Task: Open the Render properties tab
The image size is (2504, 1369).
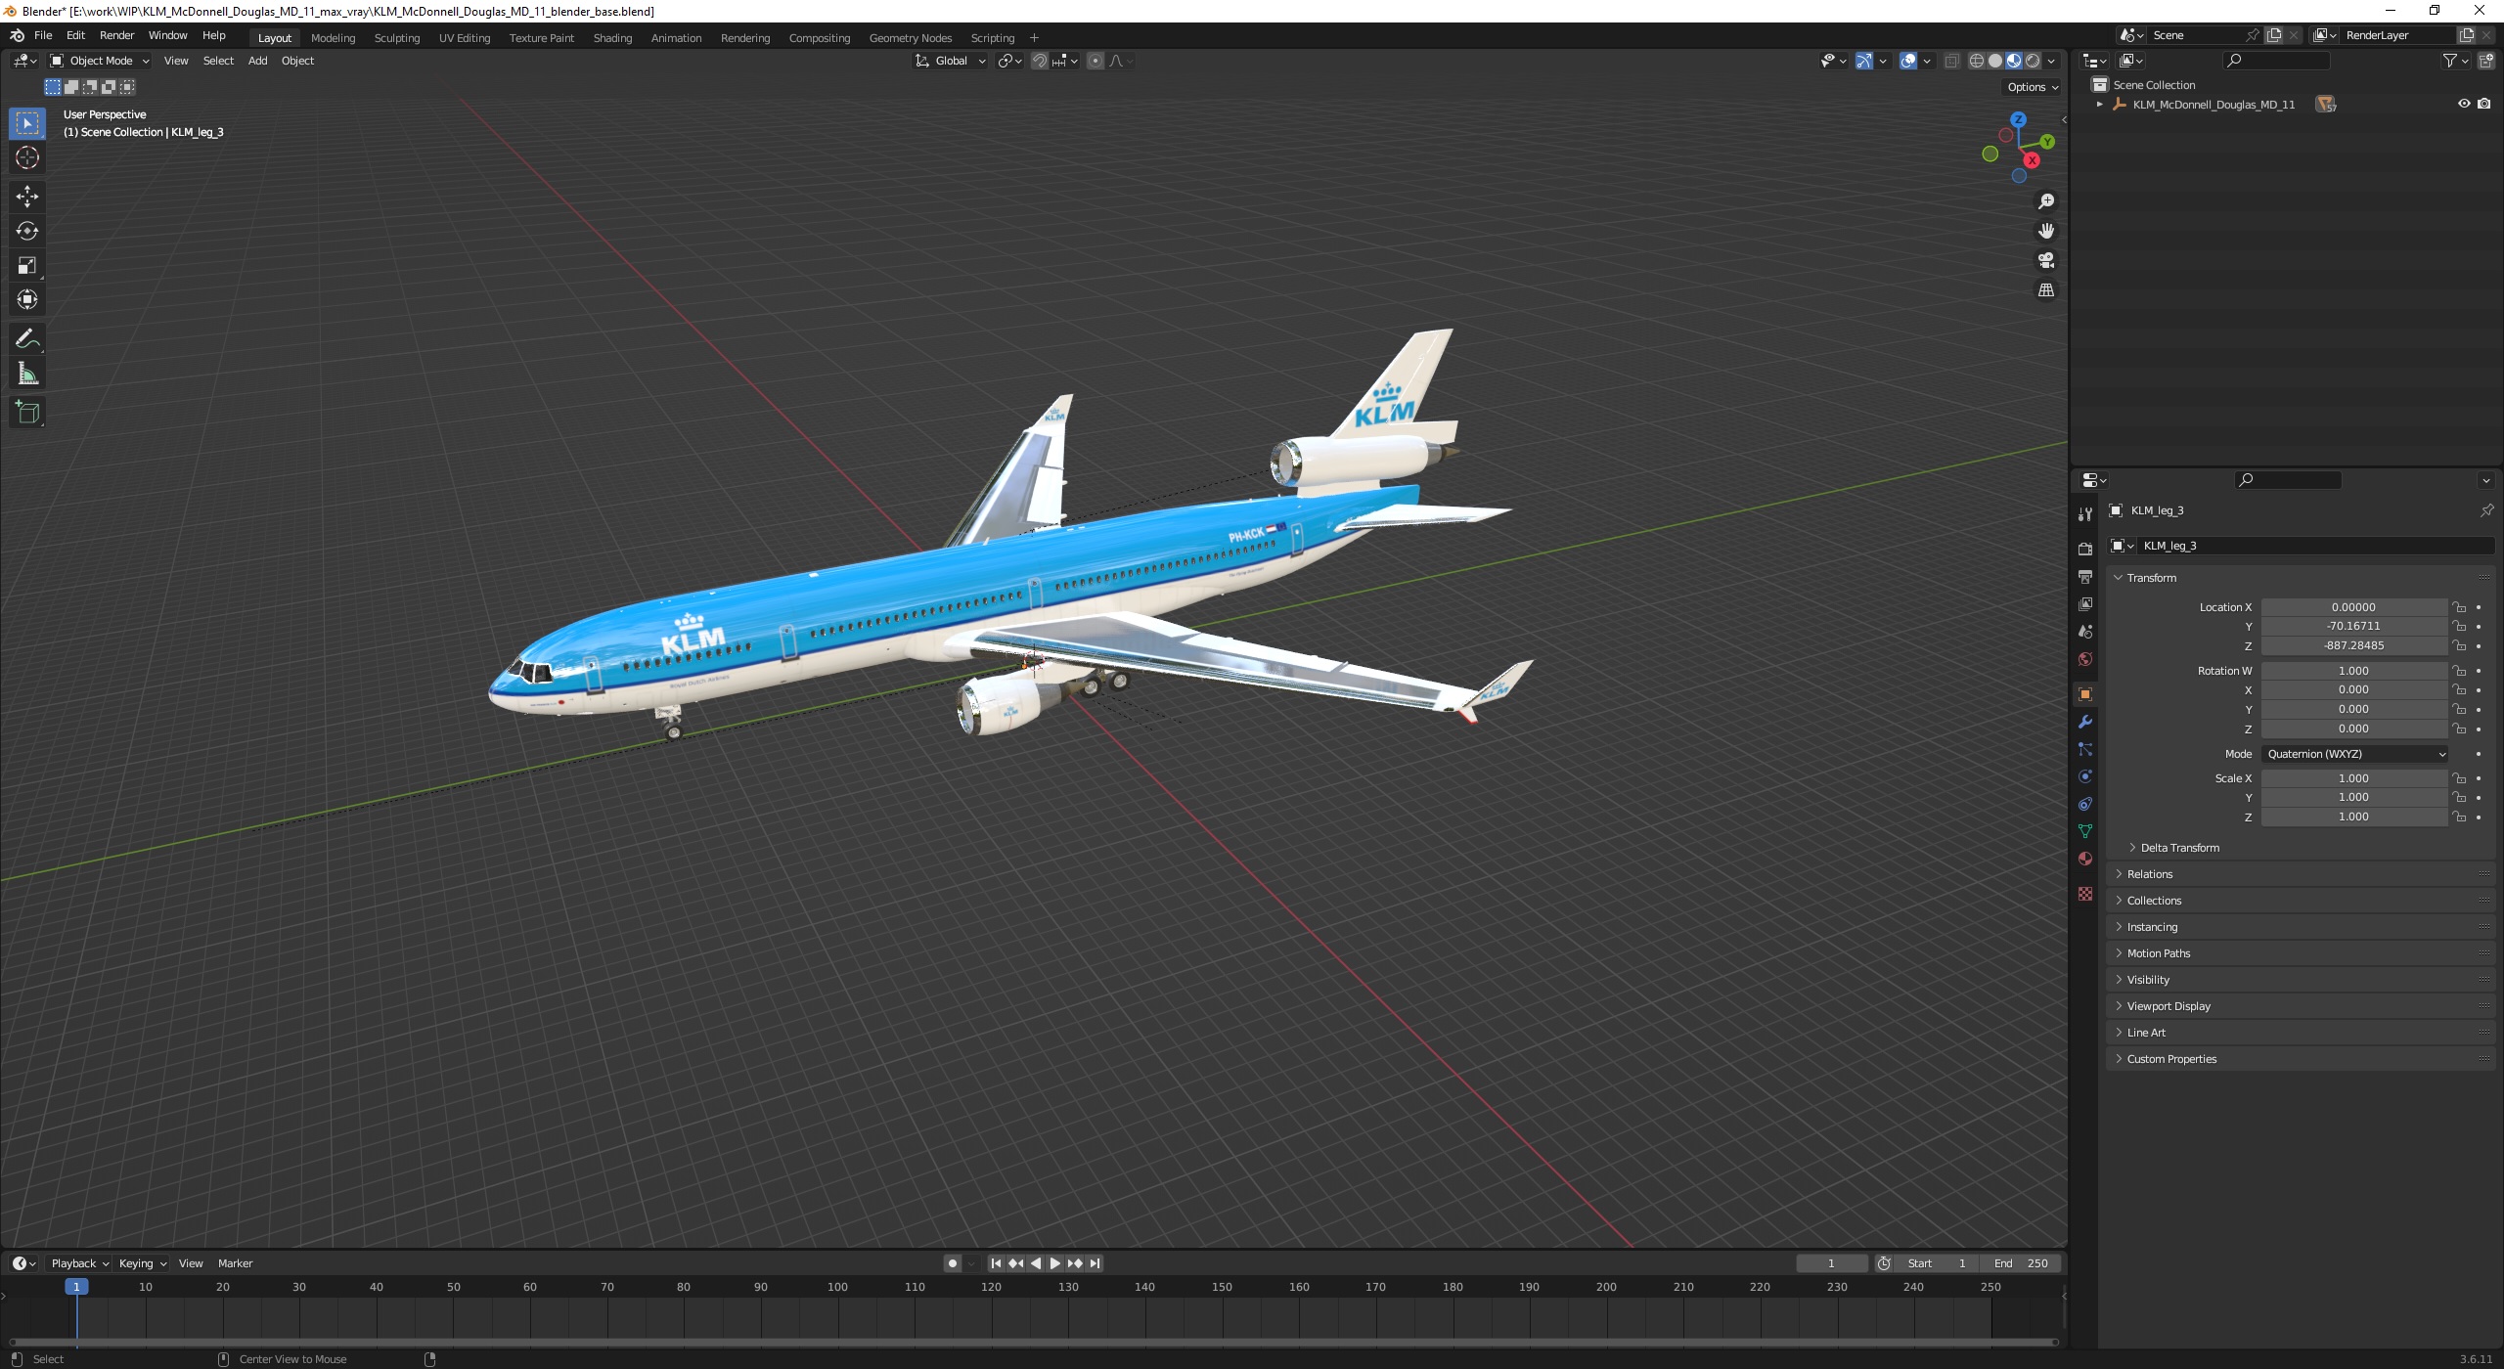Action: 2085,549
